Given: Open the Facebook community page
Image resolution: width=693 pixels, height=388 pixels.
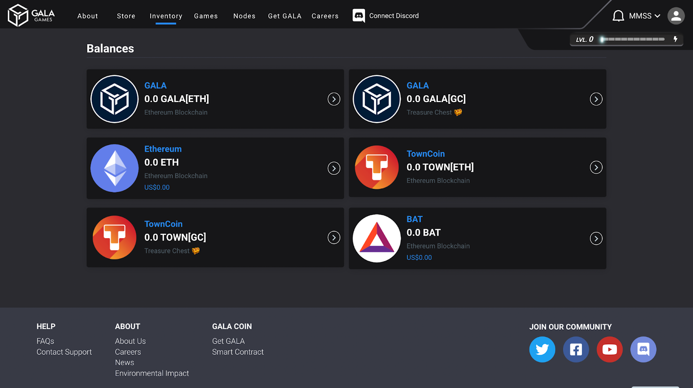Looking at the screenshot, I should click(576, 350).
